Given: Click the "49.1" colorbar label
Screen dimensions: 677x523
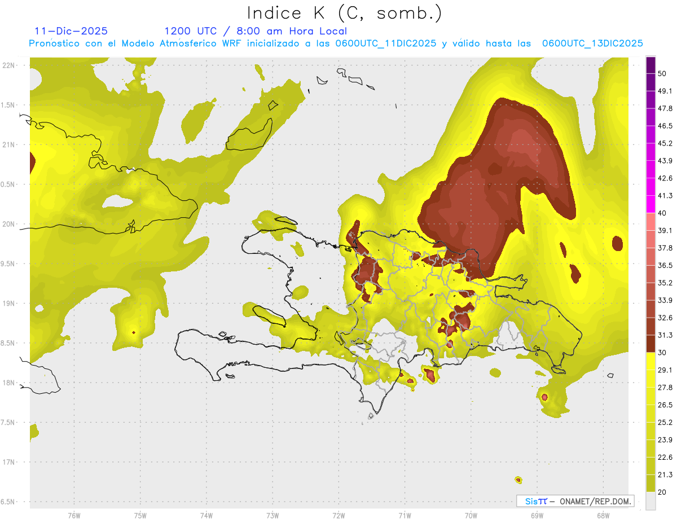Looking at the screenshot, I should pyautogui.click(x=665, y=91).
